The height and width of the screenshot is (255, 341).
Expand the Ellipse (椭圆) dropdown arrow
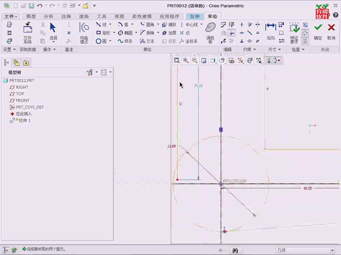pos(136,33)
